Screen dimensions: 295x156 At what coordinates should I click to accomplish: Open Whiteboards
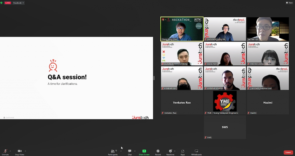[196, 152]
